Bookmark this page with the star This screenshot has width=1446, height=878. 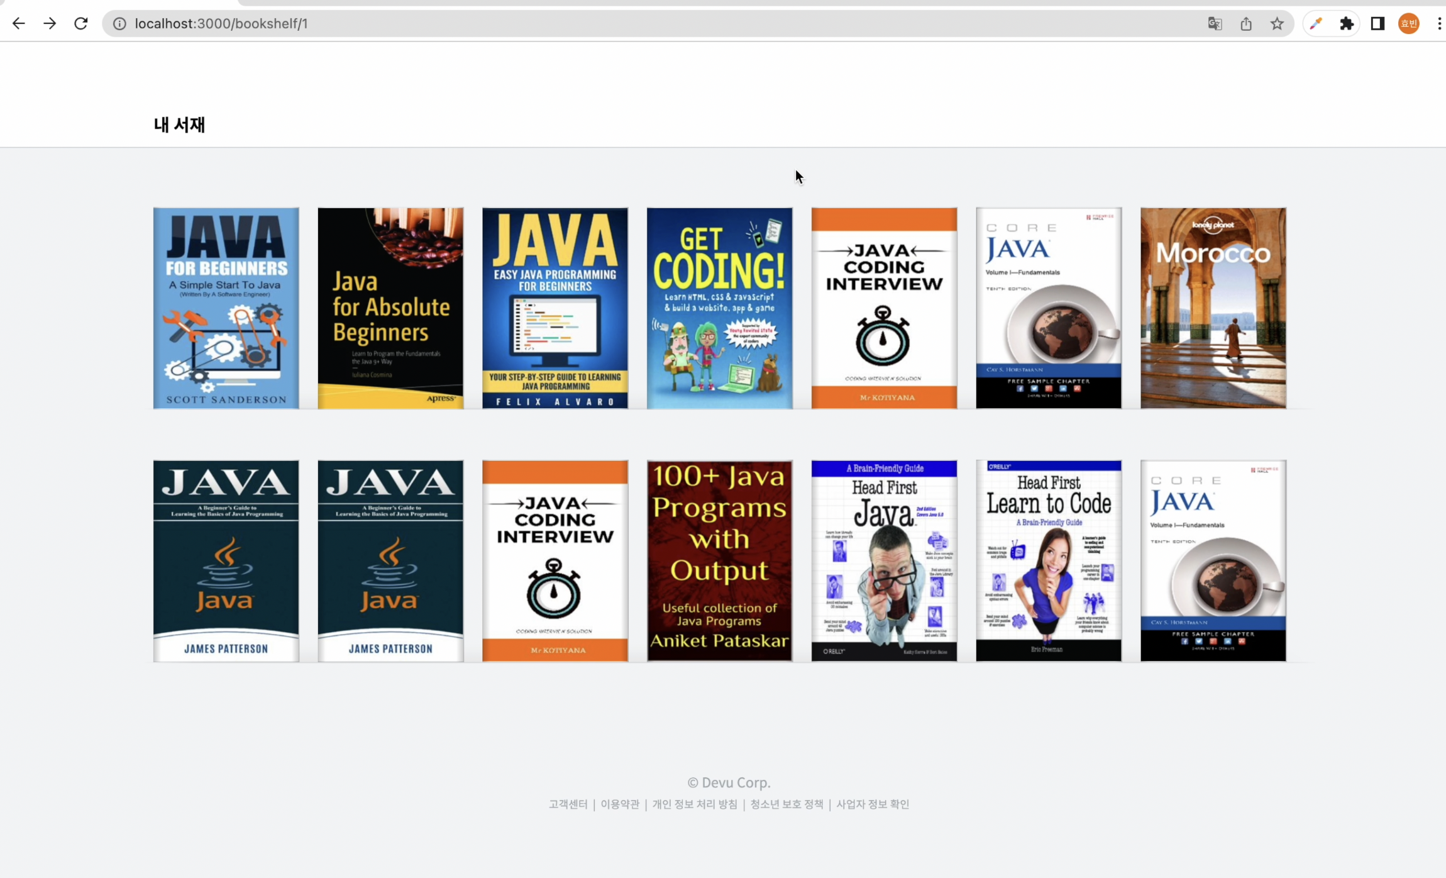point(1277,24)
